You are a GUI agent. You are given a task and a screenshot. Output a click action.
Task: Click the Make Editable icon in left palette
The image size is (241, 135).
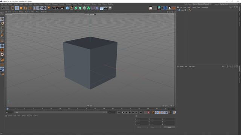2,14
